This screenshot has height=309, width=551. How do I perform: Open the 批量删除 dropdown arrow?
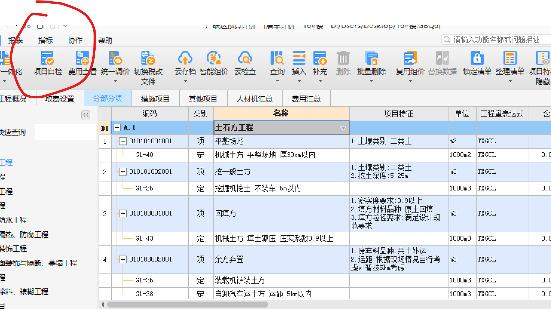click(x=372, y=81)
